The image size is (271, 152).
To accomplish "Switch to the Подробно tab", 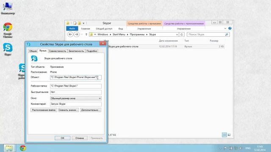I will tap(91, 51).
